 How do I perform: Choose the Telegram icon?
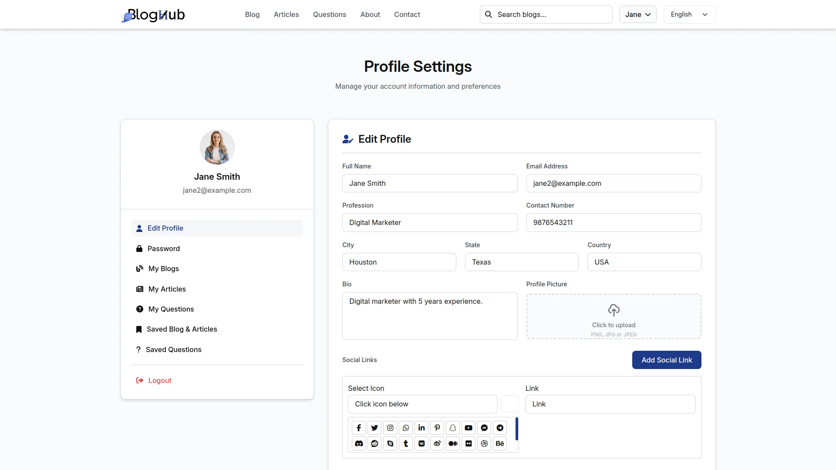[500, 428]
